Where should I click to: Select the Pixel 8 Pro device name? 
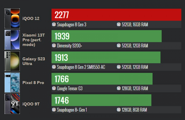click(33, 82)
